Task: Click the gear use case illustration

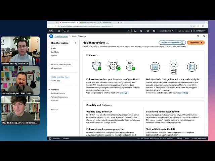Action: click(114, 66)
